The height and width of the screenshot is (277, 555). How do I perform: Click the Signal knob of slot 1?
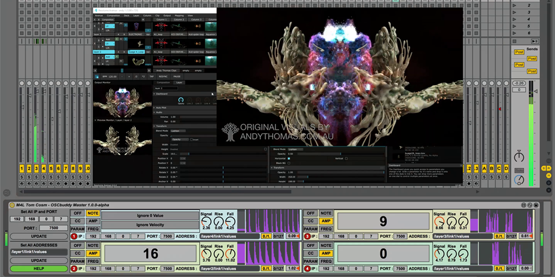(x=206, y=221)
